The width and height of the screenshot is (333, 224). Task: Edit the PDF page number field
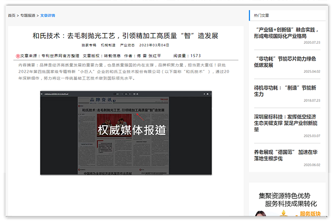click(115, 94)
